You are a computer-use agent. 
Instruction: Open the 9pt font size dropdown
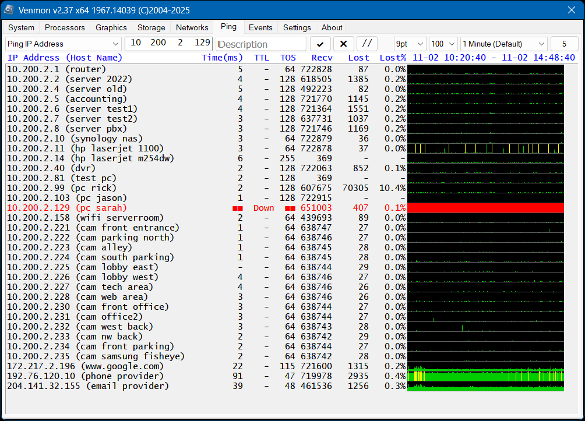[410, 44]
